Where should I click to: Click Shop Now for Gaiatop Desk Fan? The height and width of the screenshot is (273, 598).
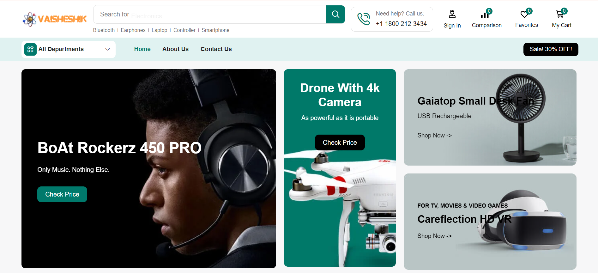[x=434, y=135]
